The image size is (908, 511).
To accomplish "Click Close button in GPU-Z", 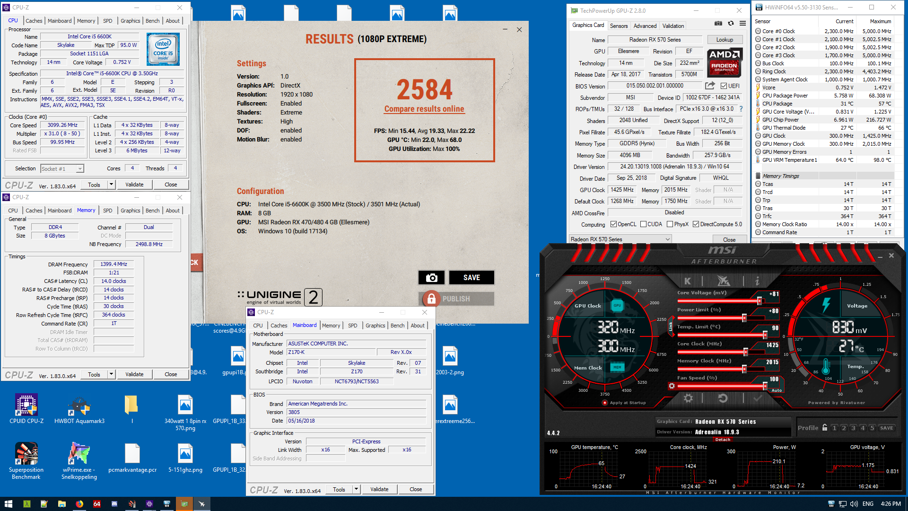I will pos(729,239).
